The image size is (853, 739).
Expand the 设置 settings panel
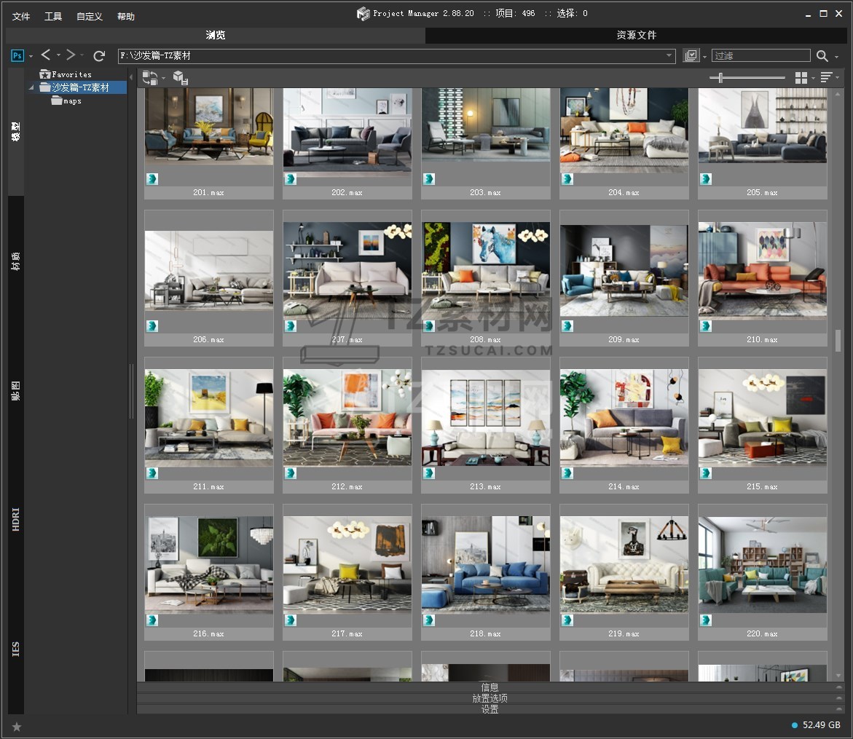(490, 709)
